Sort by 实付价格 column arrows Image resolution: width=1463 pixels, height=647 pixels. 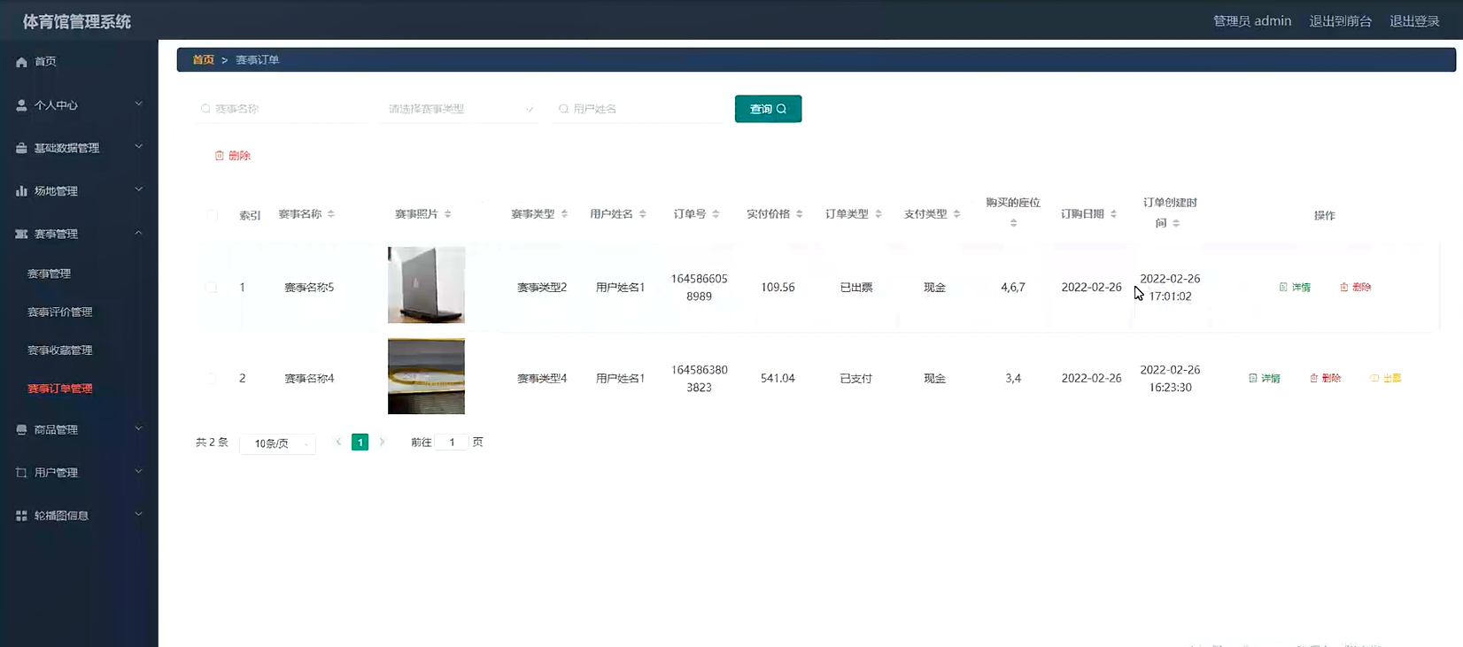click(x=799, y=214)
